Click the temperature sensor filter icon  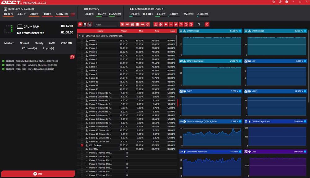tap(156, 24)
